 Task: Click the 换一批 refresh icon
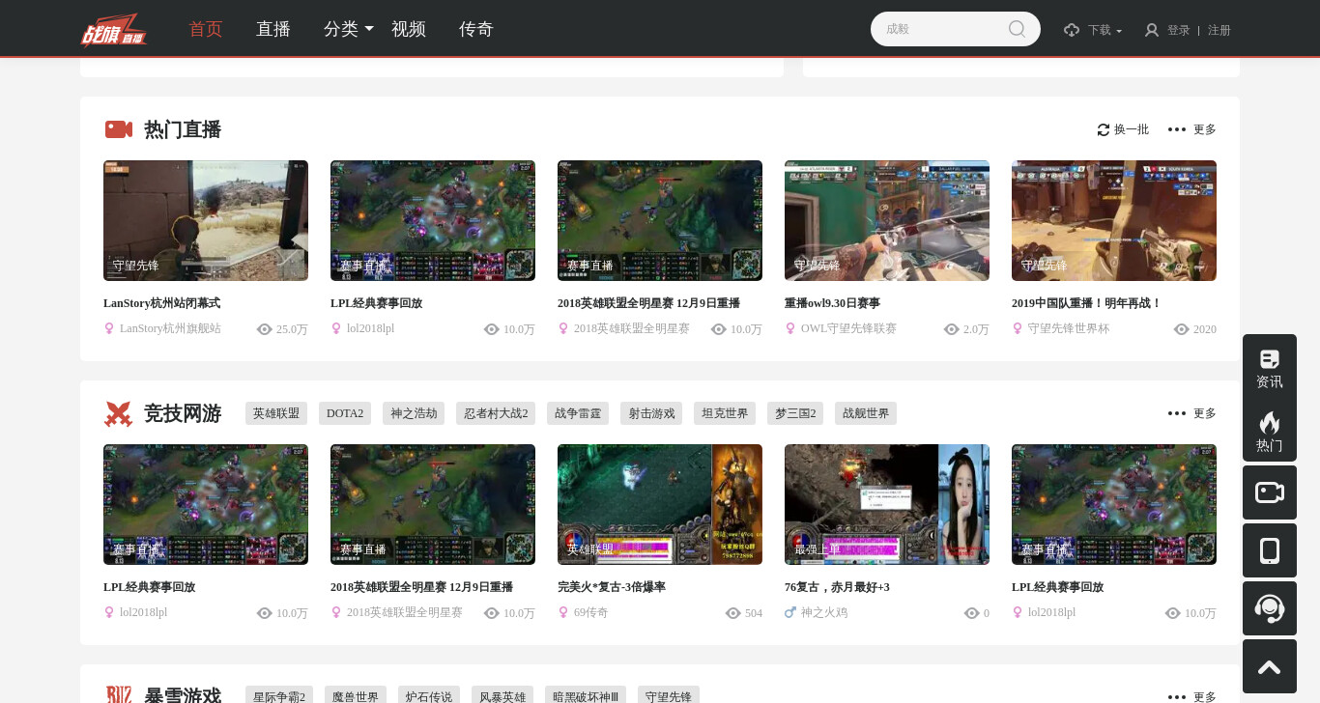click(x=1104, y=129)
